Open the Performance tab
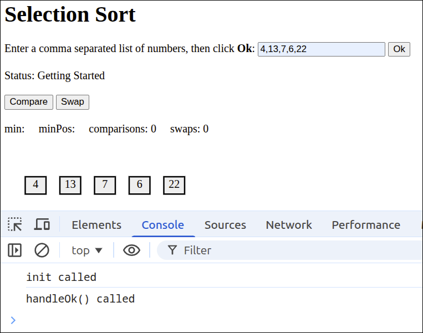This screenshot has width=423, height=333. click(x=366, y=225)
